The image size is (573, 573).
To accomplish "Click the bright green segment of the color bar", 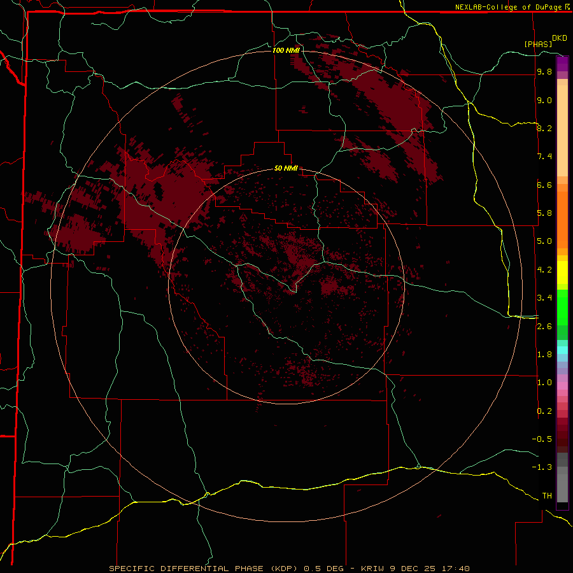I will [562, 307].
